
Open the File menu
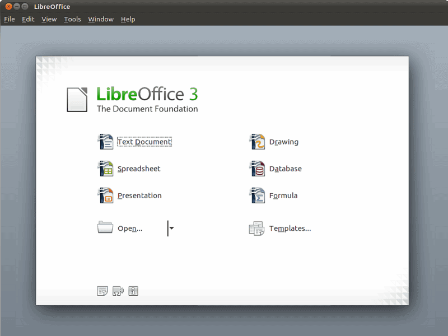[9, 18]
